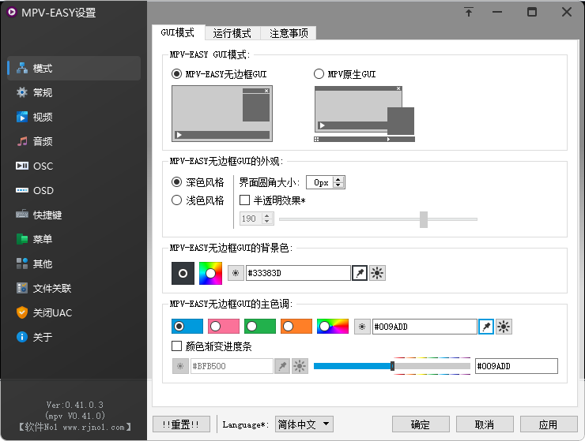Click down arrow of the 190 transparency spinner
Screen dimensions: 585x441
266,221
